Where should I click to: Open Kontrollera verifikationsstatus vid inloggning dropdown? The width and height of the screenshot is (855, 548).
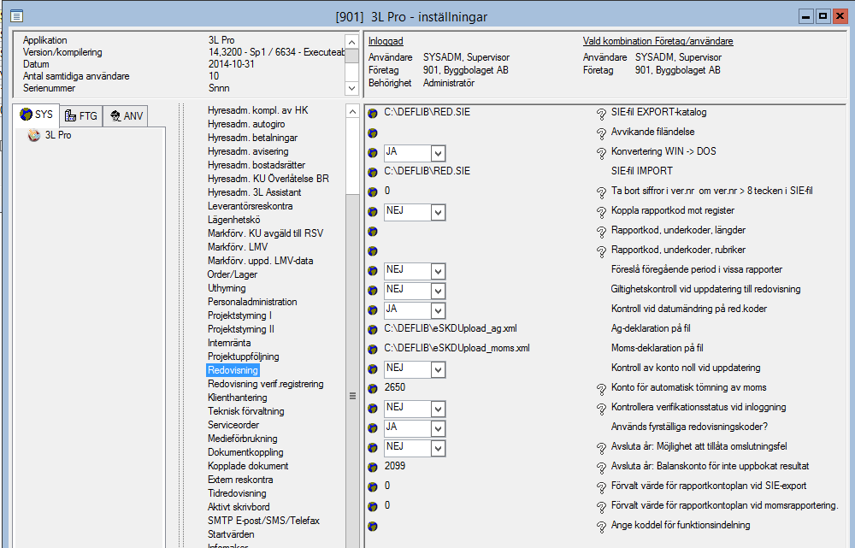[x=438, y=409]
